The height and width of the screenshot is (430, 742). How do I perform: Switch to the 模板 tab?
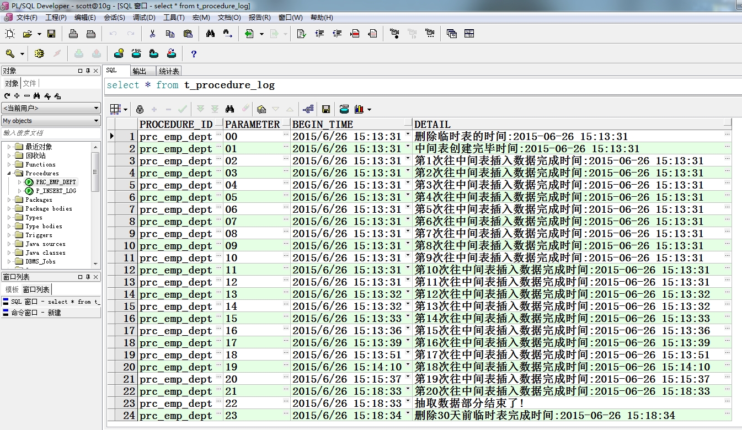(12, 289)
